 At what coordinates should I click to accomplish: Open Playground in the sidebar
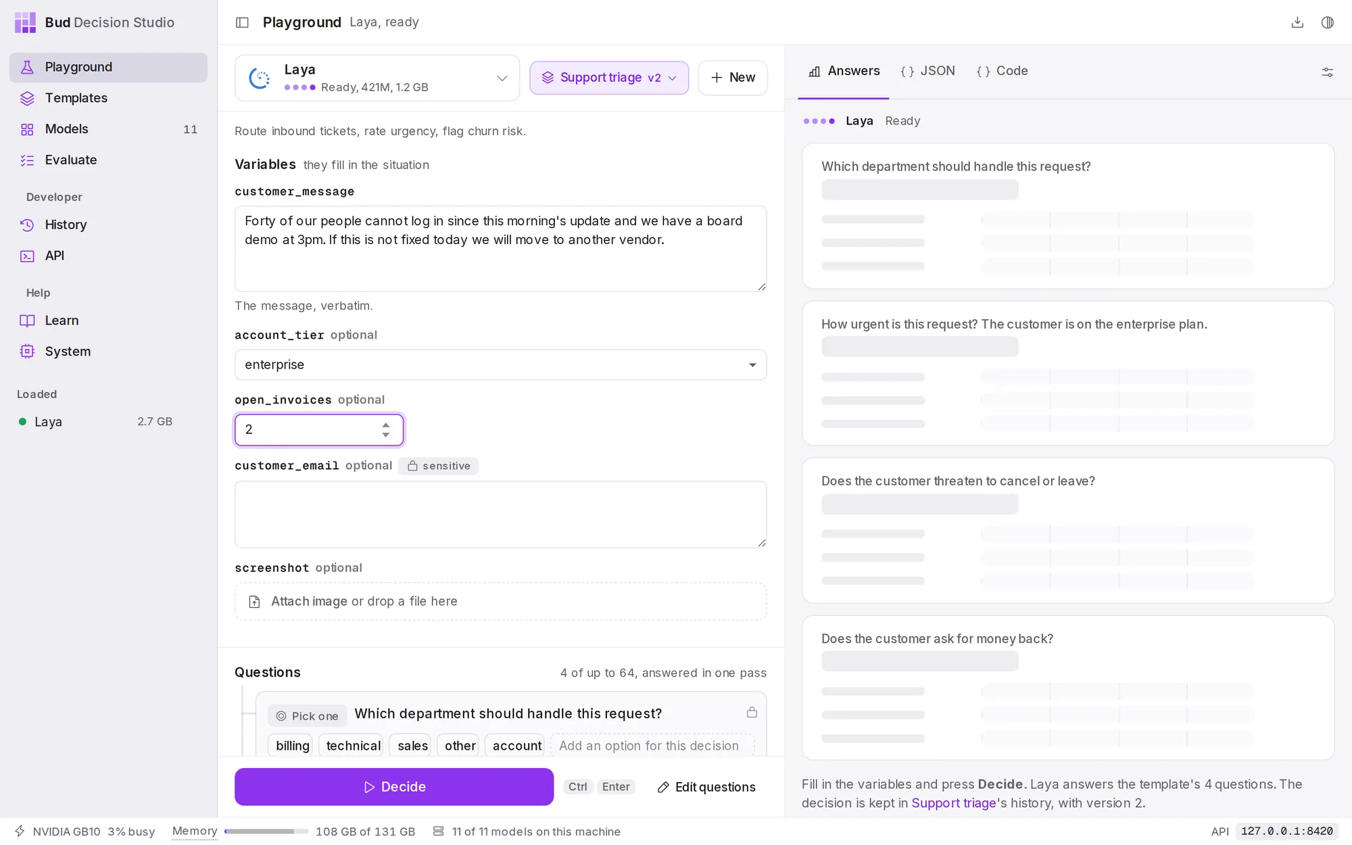pos(108,67)
